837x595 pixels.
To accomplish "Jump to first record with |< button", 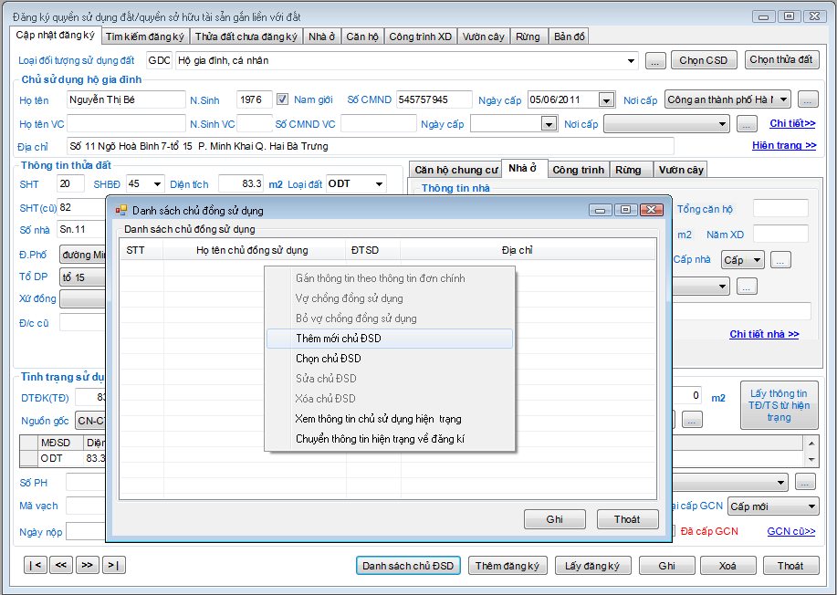I will coord(35,565).
